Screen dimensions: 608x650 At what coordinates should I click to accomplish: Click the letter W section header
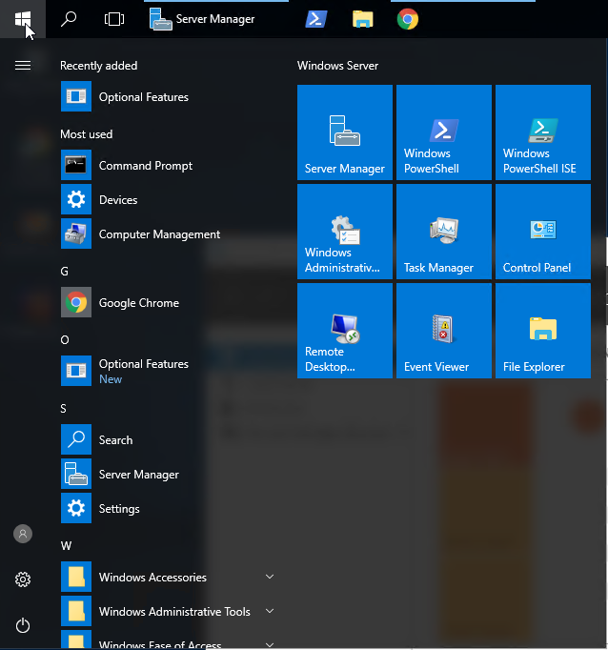pos(66,545)
